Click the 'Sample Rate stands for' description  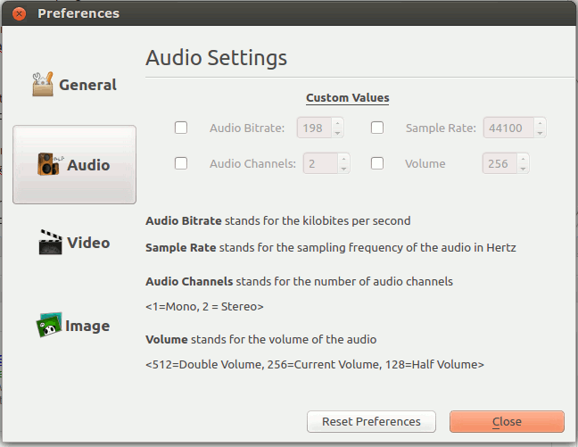point(331,247)
